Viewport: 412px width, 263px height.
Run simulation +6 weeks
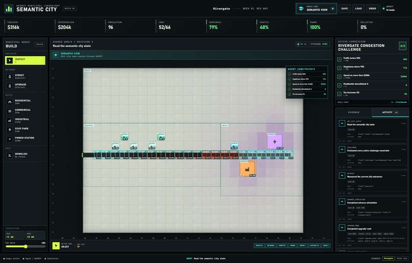click(x=35, y=235)
